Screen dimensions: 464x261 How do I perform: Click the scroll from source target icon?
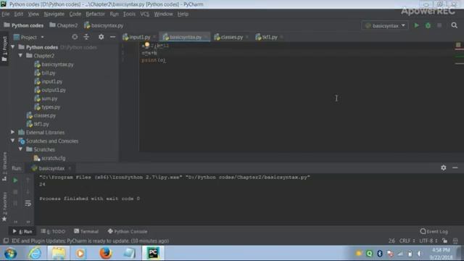75,37
